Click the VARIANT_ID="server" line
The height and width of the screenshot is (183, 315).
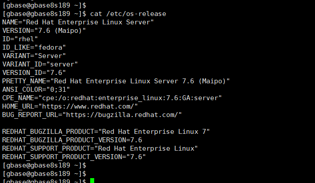[x=40, y=64]
